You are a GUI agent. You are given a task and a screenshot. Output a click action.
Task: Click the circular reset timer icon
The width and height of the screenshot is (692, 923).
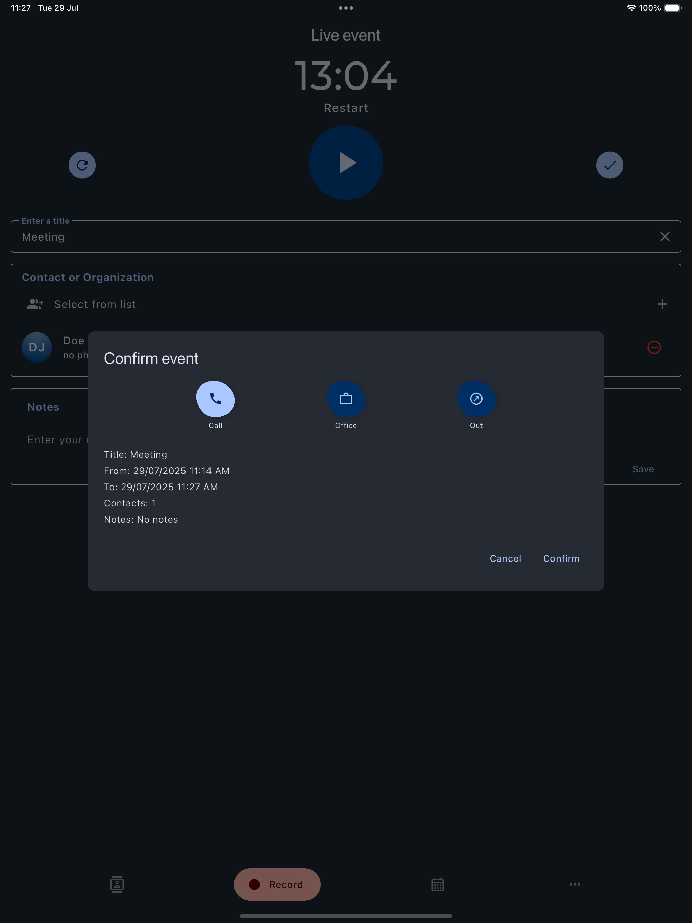coord(82,165)
